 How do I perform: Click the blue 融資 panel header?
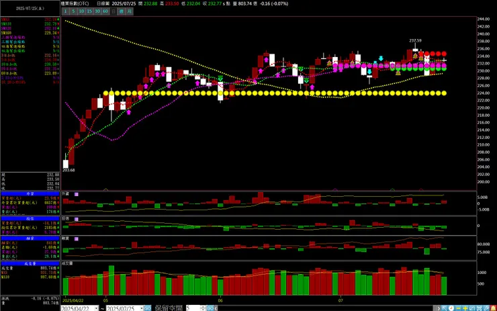(30, 238)
